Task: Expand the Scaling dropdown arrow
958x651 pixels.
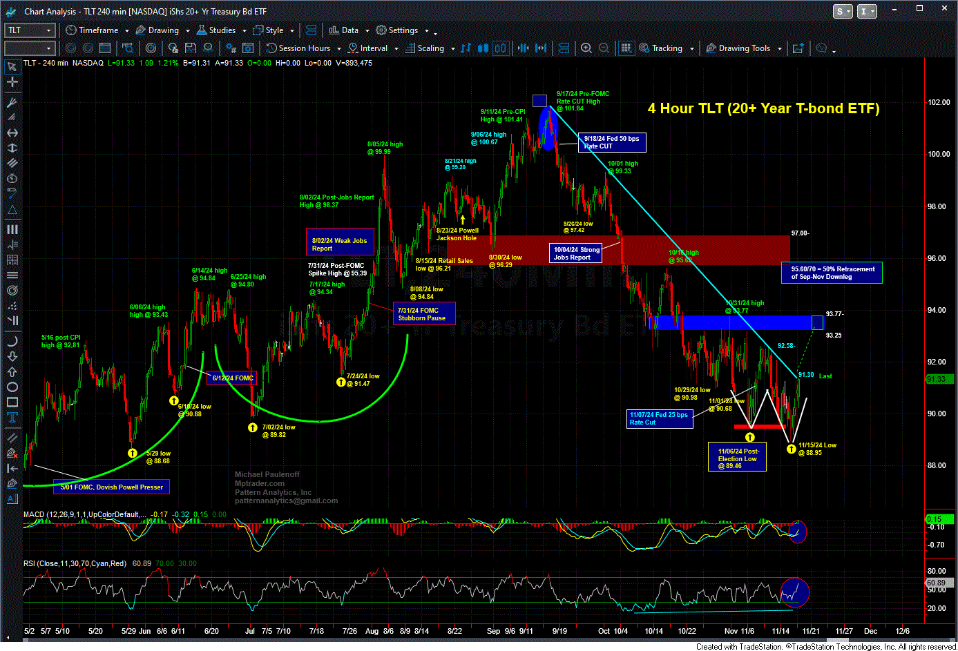Action: point(452,48)
